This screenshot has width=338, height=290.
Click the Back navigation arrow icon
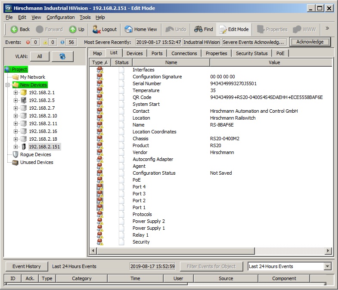pyautogui.click(x=14, y=29)
